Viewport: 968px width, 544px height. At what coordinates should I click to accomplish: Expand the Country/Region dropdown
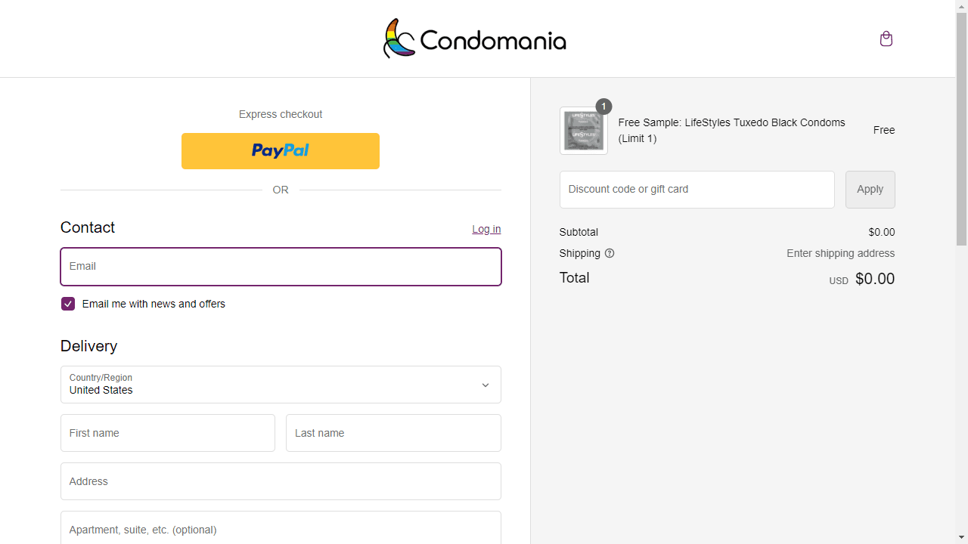[x=281, y=385]
